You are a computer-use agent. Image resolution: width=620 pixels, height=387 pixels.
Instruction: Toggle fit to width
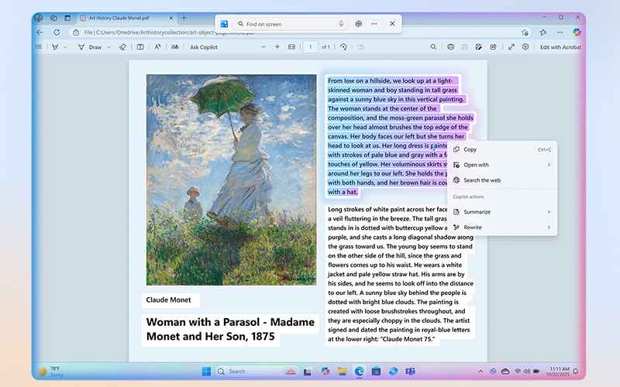point(291,47)
